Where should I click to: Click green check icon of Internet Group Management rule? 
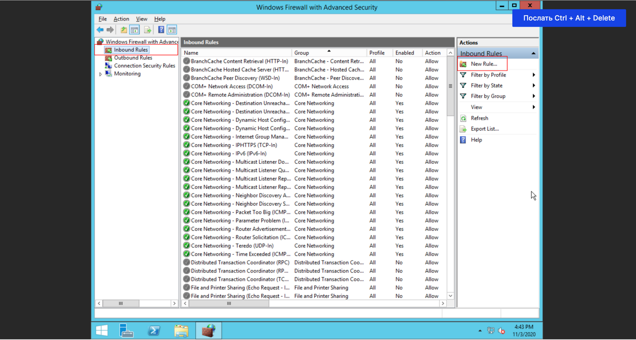[x=187, y=137]
